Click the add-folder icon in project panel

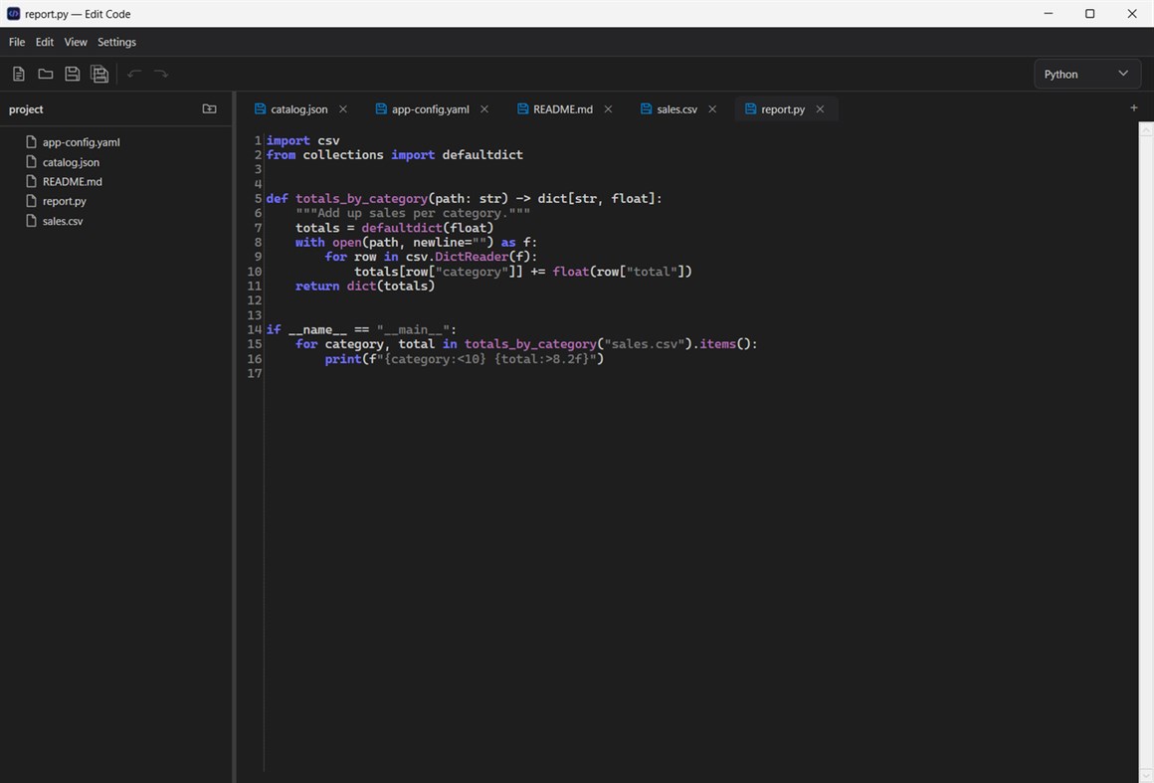click(x=210, y=108)
